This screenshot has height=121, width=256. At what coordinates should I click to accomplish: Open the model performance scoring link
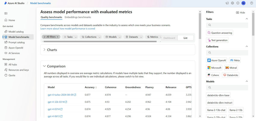click(67, 29)
